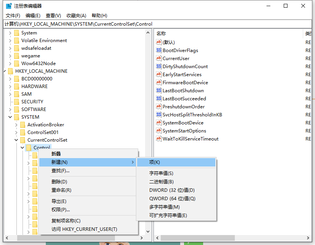This screenshot has width=315, height=245.
Task: Click the PreshutdownOrder value icon
Action: point(159,106)
